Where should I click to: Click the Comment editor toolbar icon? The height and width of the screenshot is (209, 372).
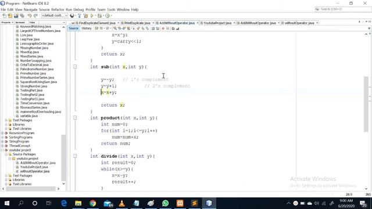173,28
